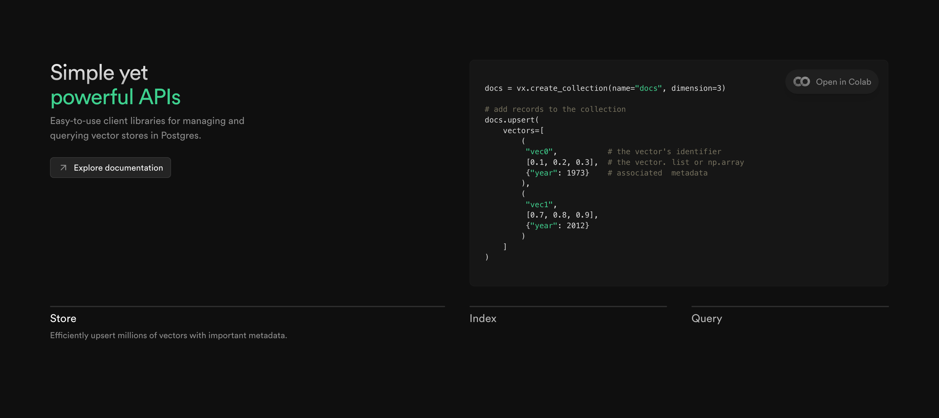Switch to the Query tab

706,318
